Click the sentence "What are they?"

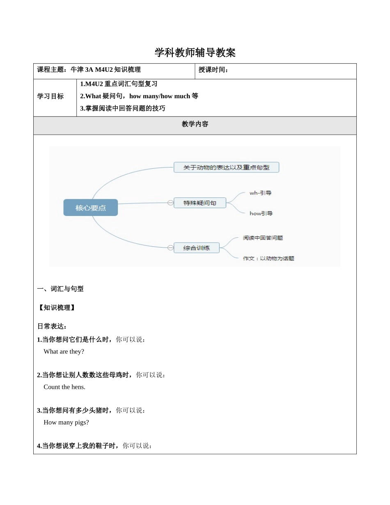click(64, 351)
